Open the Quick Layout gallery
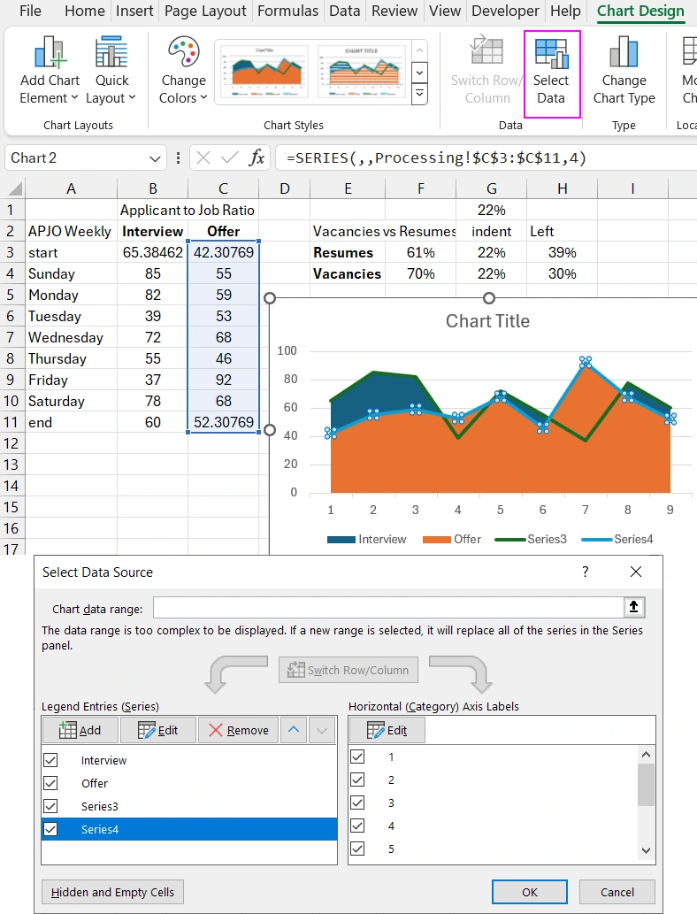 click(112, 55)
